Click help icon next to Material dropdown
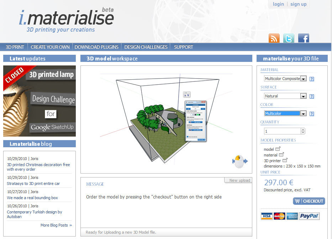332x239 pixels. coord(312,79)
